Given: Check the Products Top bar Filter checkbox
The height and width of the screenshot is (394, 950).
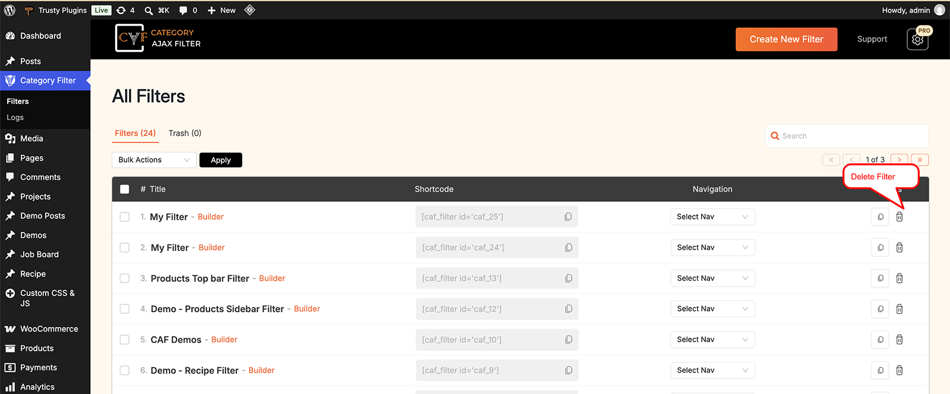Looking at the screenshot, I should pos(125,278).
